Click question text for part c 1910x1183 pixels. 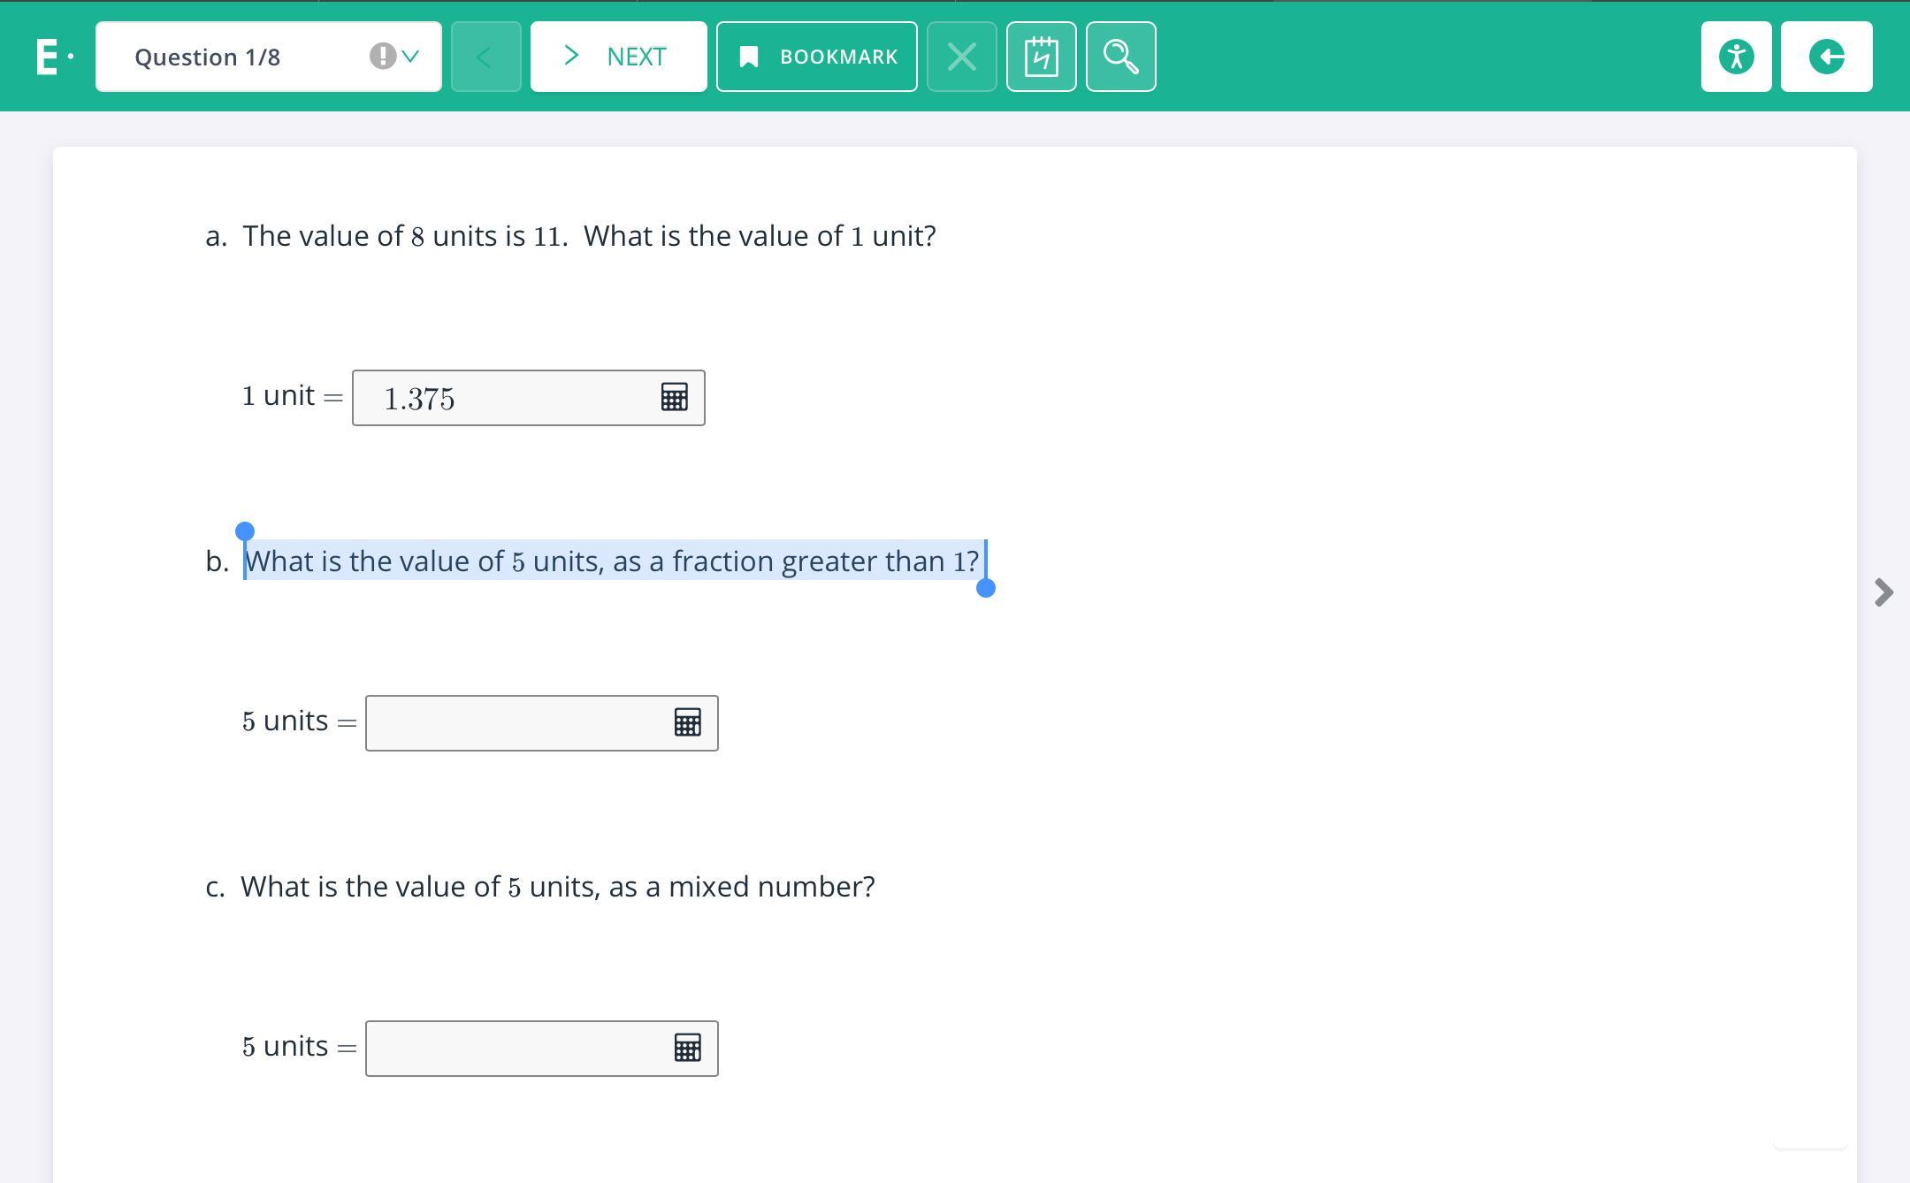pyautogui.click(x=557, y=887)
